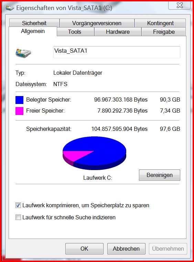Go to the Freigabe tab
Image resolution: width=194 pixels, height=262 pixels.
(x=164, y=32)
